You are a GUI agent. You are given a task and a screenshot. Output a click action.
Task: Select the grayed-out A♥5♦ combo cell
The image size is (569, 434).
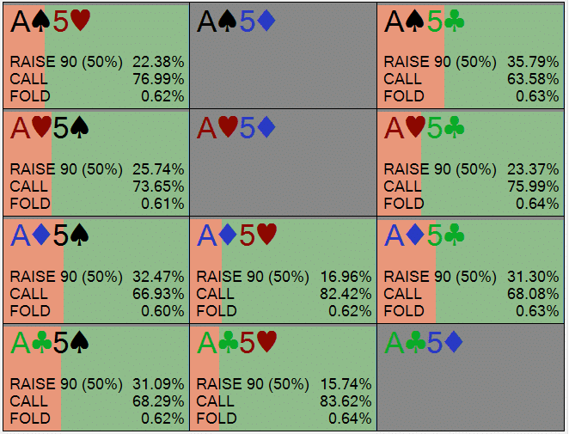point(283,172)
